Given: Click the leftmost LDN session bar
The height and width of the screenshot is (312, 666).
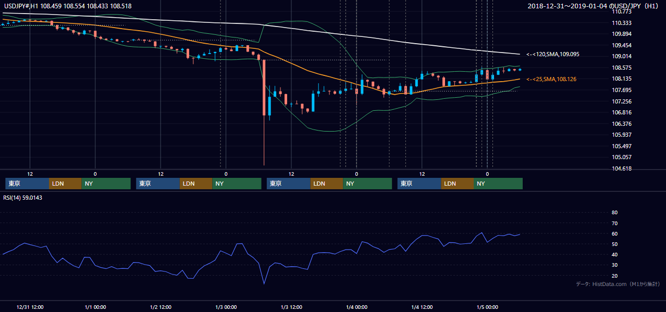Looking at the screenshot, I should (65, 184).
